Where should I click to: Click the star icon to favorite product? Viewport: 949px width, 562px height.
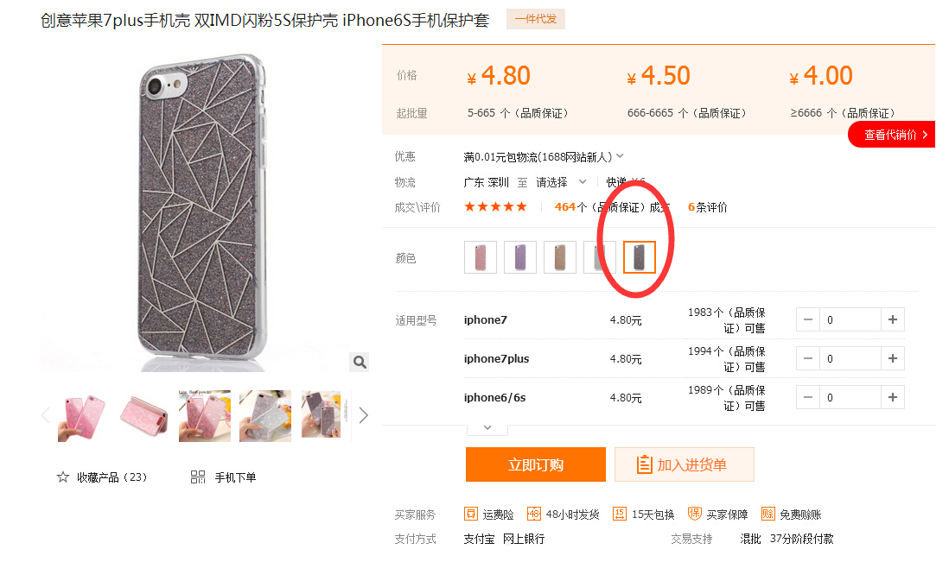point(63,477)
